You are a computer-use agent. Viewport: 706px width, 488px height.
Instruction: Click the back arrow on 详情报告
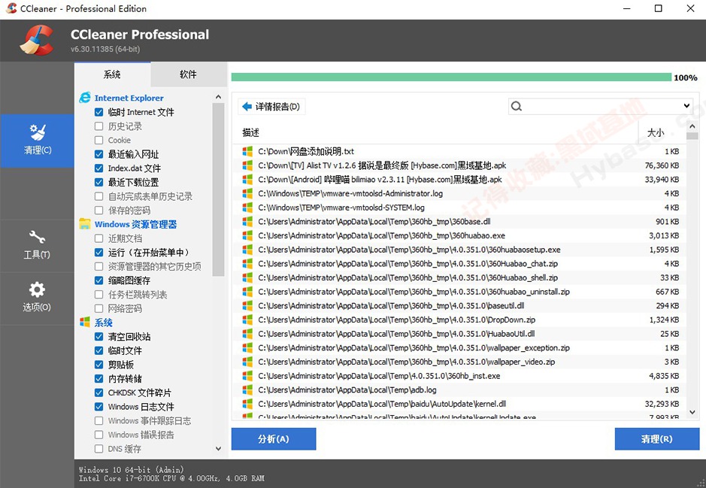click(x=247, y=107)
